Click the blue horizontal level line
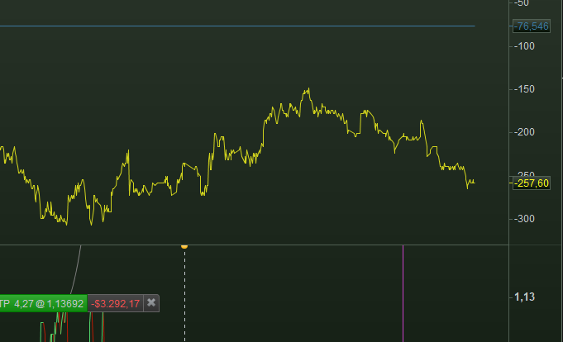The image size is (563, 342). tap(237, 26)
